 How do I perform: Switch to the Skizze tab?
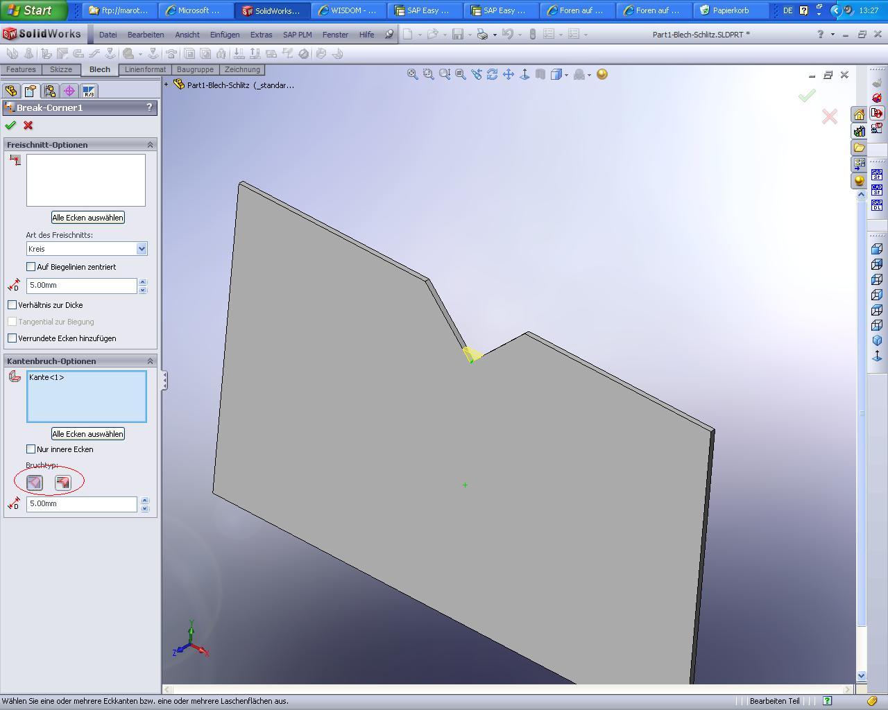[x=61, y=69]
